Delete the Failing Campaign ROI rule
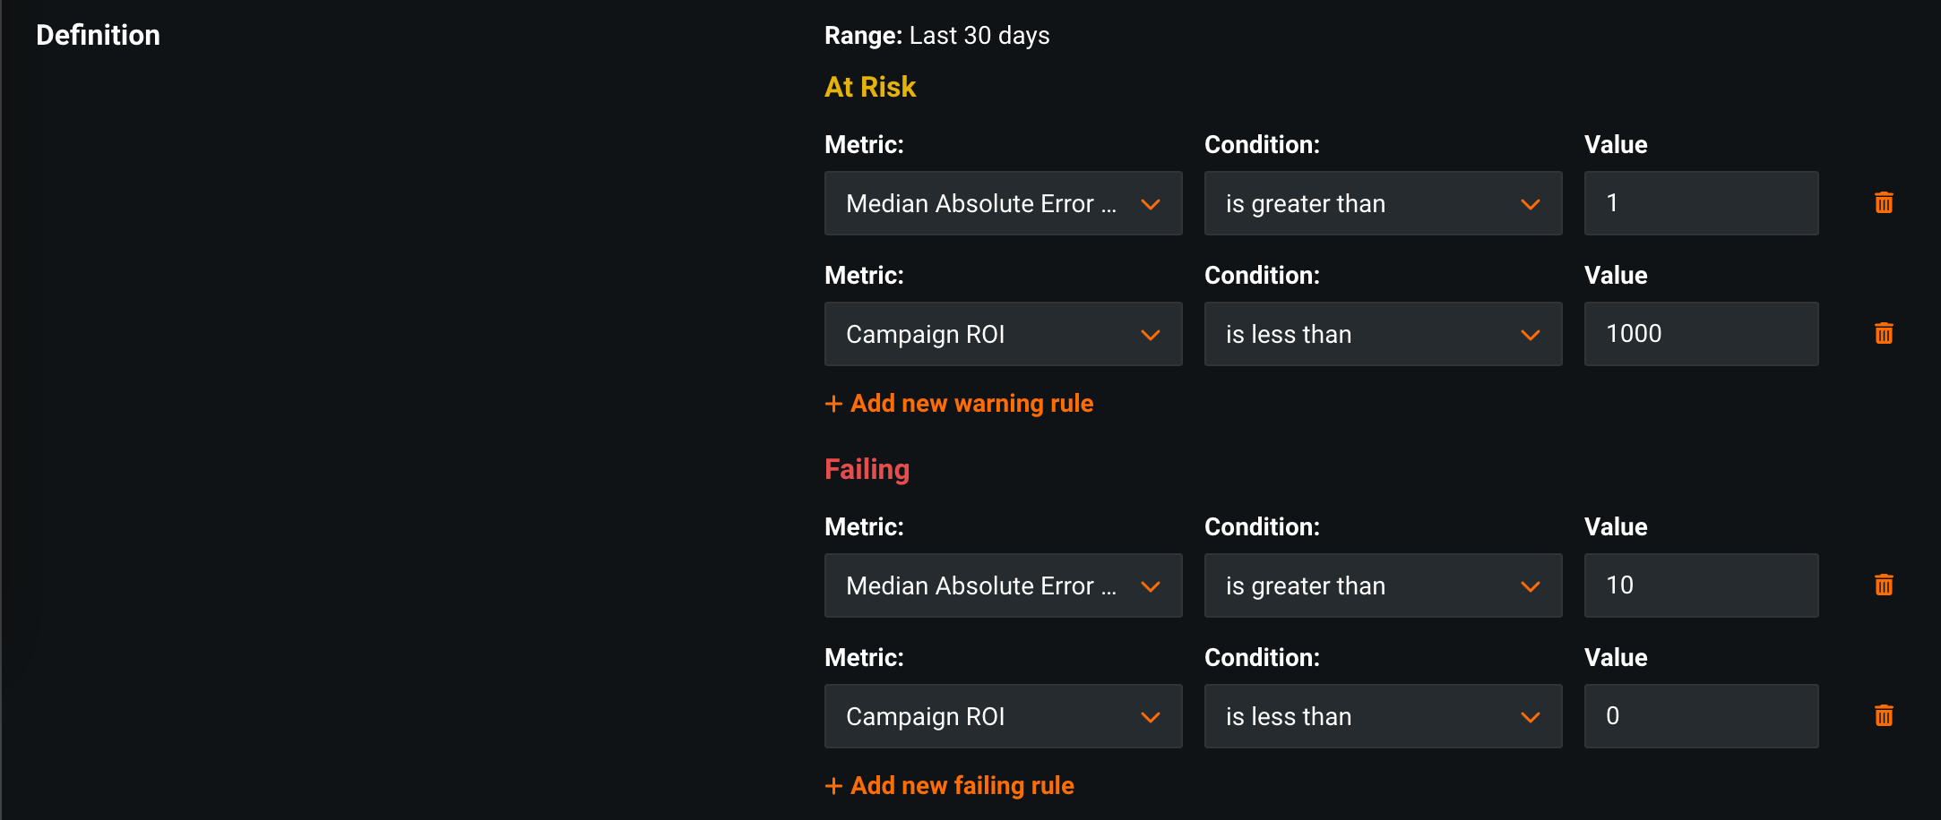 pos(1884,716)
